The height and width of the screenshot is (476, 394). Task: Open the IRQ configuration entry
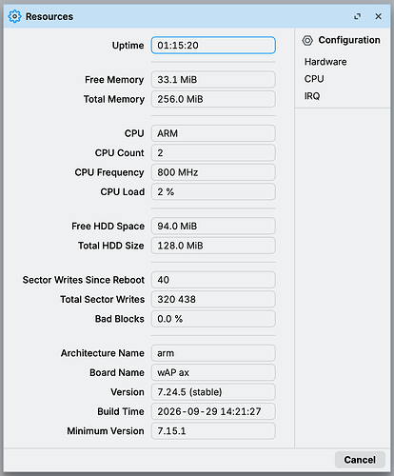click(x=312, y=96)
